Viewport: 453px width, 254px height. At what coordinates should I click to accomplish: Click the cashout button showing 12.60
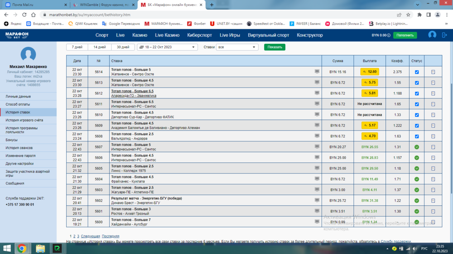pyautogui.click(x=370, y=72)
